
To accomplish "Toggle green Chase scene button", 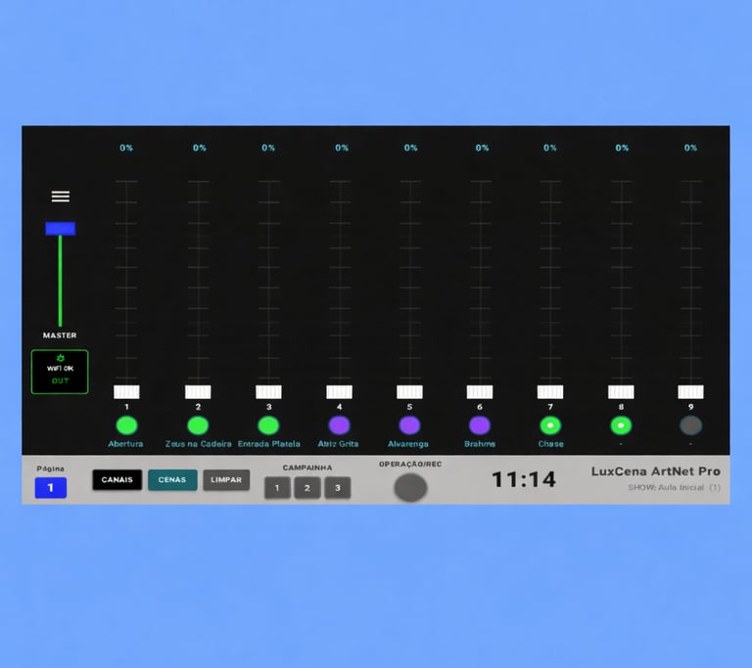I will pyautogui.click(x=550, y=425).
